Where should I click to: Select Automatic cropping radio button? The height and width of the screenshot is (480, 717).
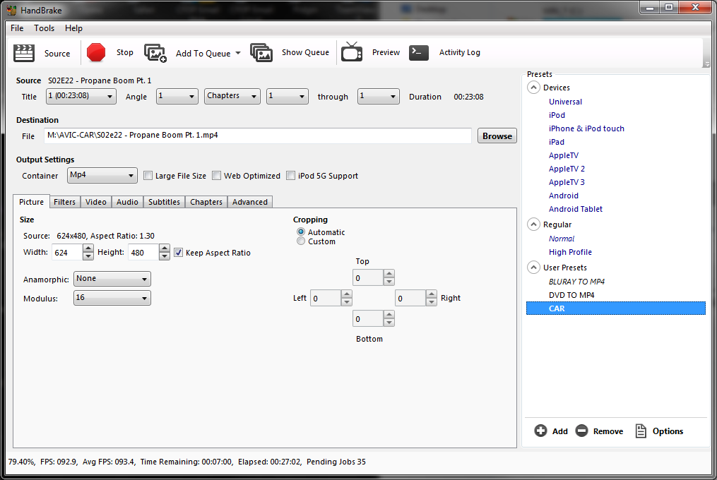point(301,232)
